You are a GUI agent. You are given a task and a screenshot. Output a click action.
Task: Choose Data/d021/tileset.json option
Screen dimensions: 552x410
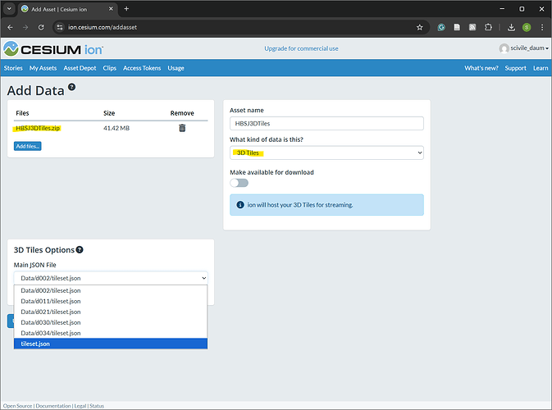click(x=111, y=312)
